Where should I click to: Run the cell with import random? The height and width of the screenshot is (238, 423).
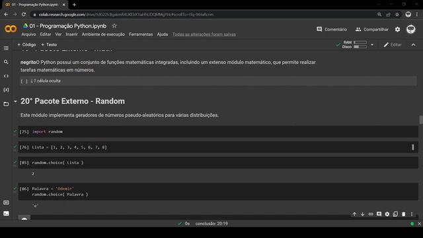click(x=24, y=132)
